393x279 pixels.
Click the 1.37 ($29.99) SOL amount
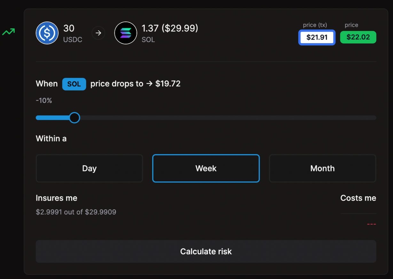pyautogui.click(x=170, y=28)
